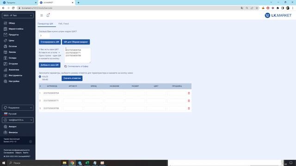Delete barcode row 2037505609788
Viewport: 296px width, 166px height.
pos(189,108)
